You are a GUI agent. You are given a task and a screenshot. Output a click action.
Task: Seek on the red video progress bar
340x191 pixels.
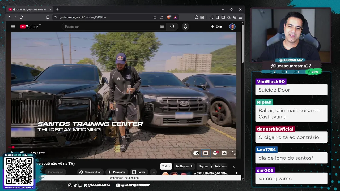[124, 147]
